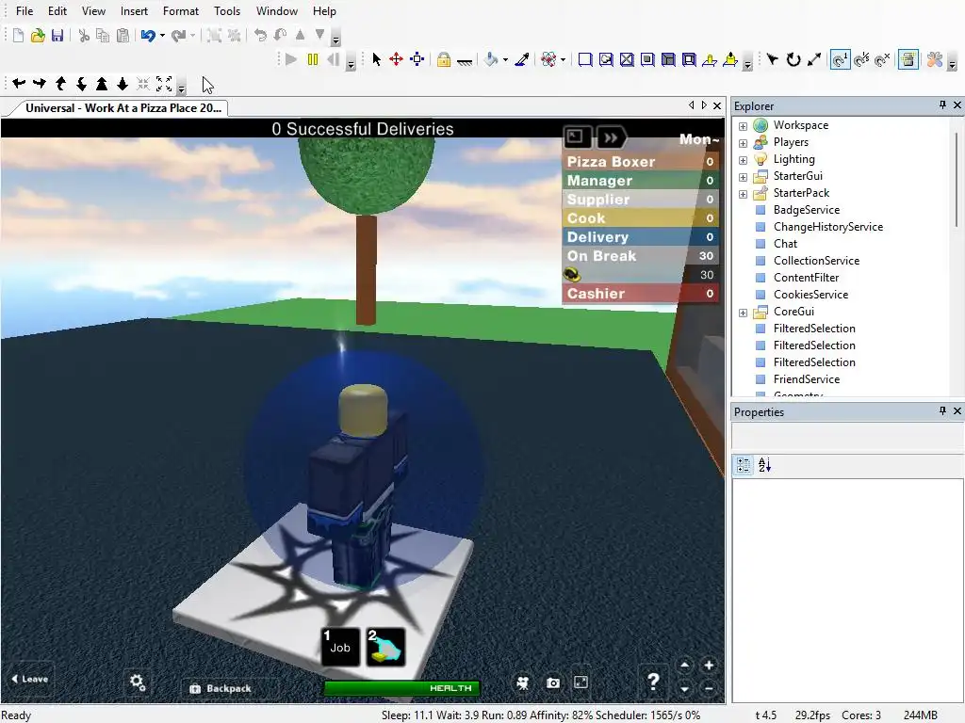Image resolution: width=965 pixels, height=723 pixels.
Task: Pause the running simulation
Action: [x=313, y=59]
